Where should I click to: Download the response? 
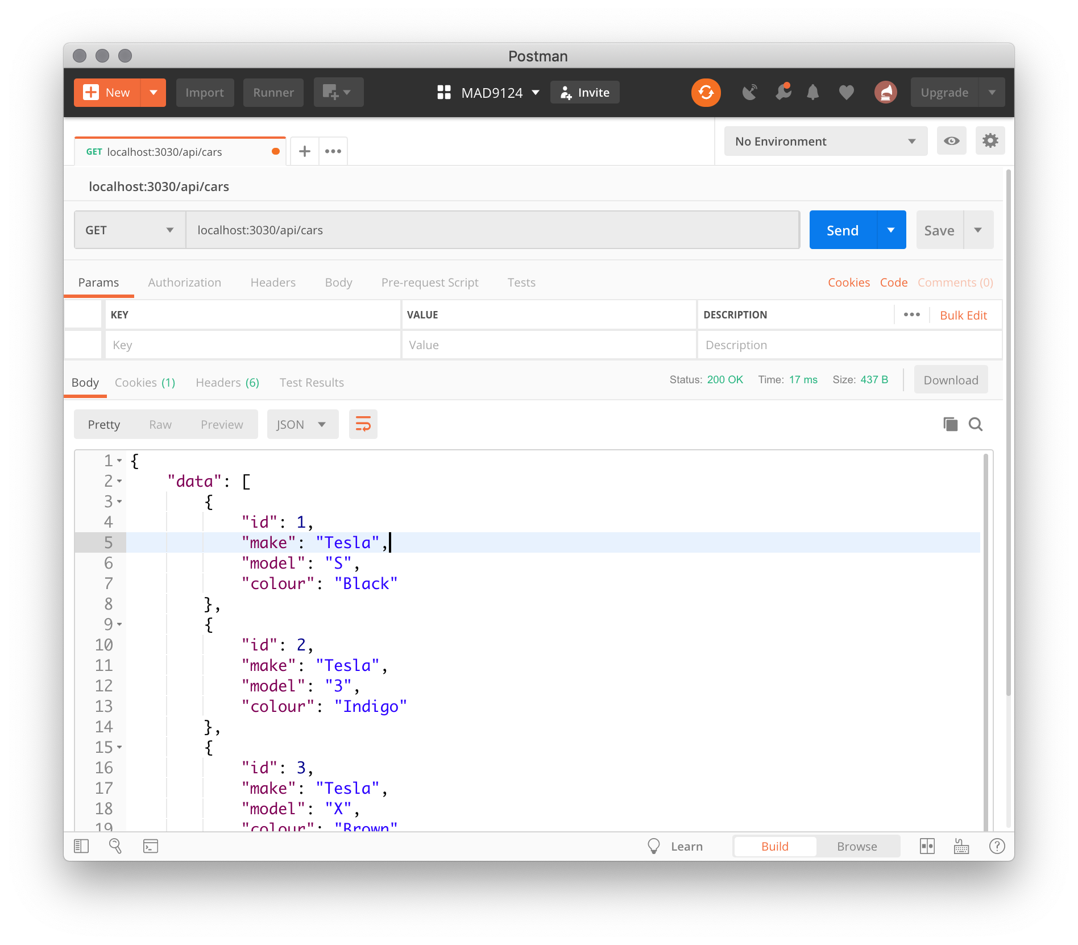[951, 380]
